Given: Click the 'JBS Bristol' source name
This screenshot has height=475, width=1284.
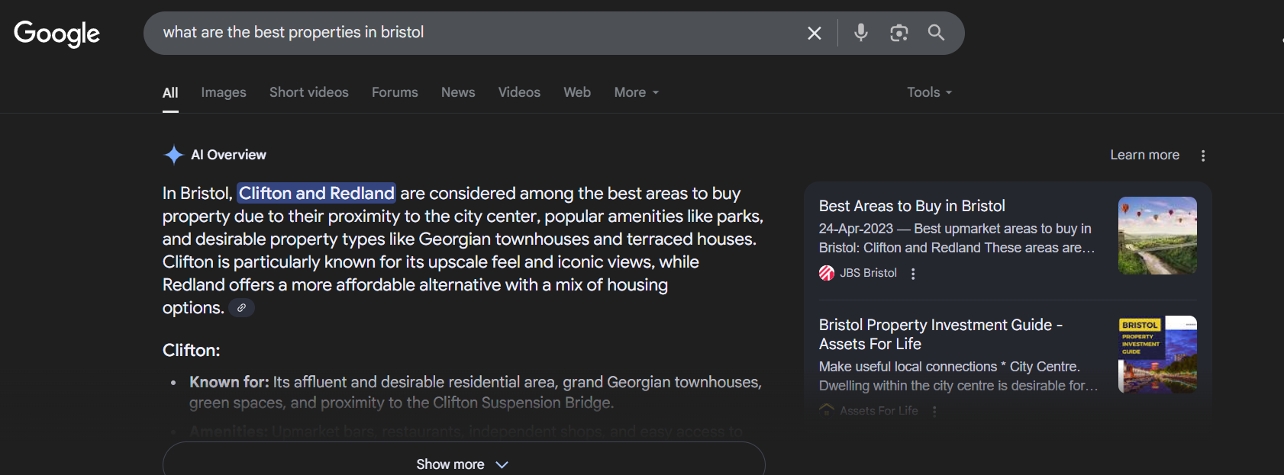Looking at the screenshot, I should (868, 273).
